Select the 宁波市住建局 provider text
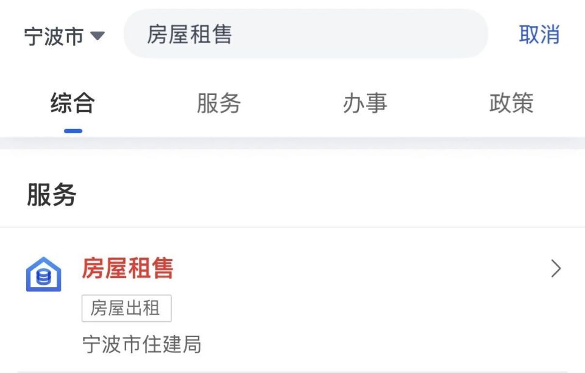The width and height of the screenshot is (585, 373). coord(143,345)
